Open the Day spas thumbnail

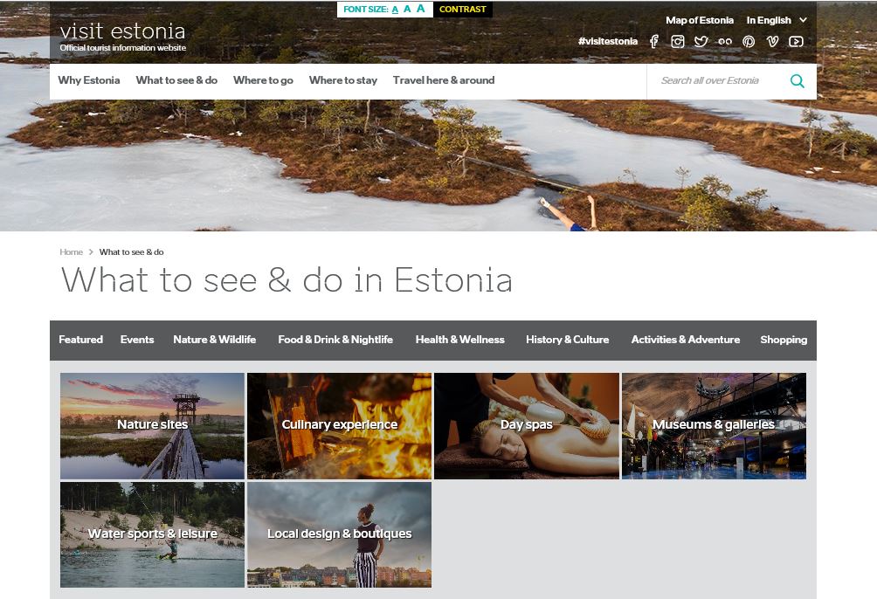point(527,425)
